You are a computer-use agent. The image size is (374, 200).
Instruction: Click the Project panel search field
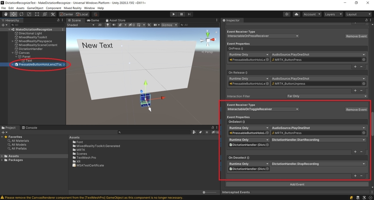pos(154,132)
